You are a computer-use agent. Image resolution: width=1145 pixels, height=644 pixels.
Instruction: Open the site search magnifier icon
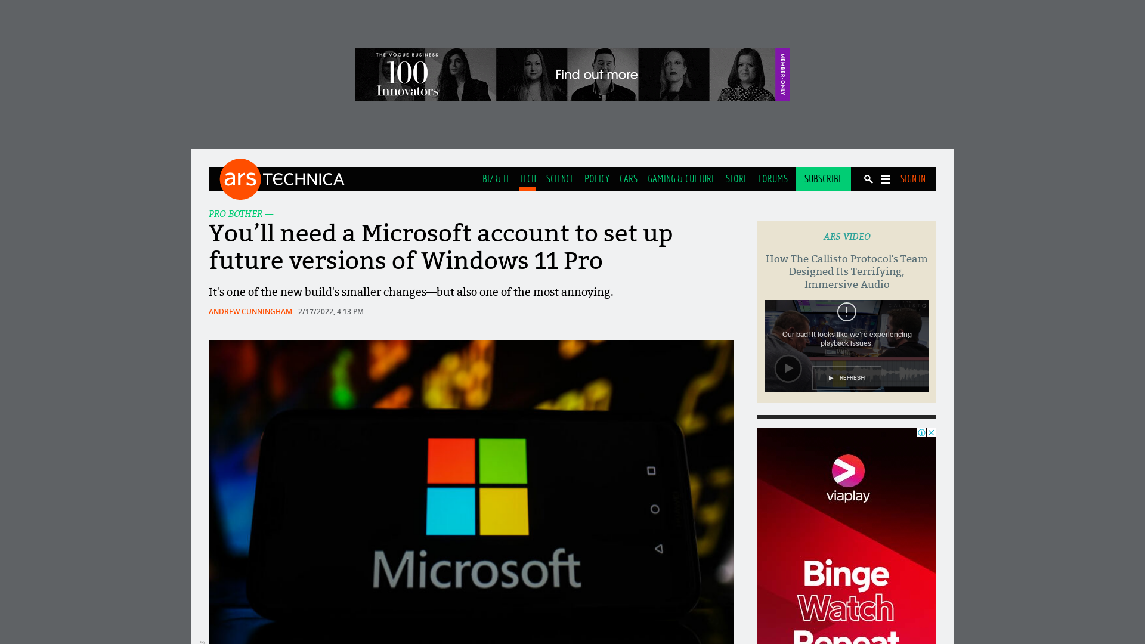point(868,179)
